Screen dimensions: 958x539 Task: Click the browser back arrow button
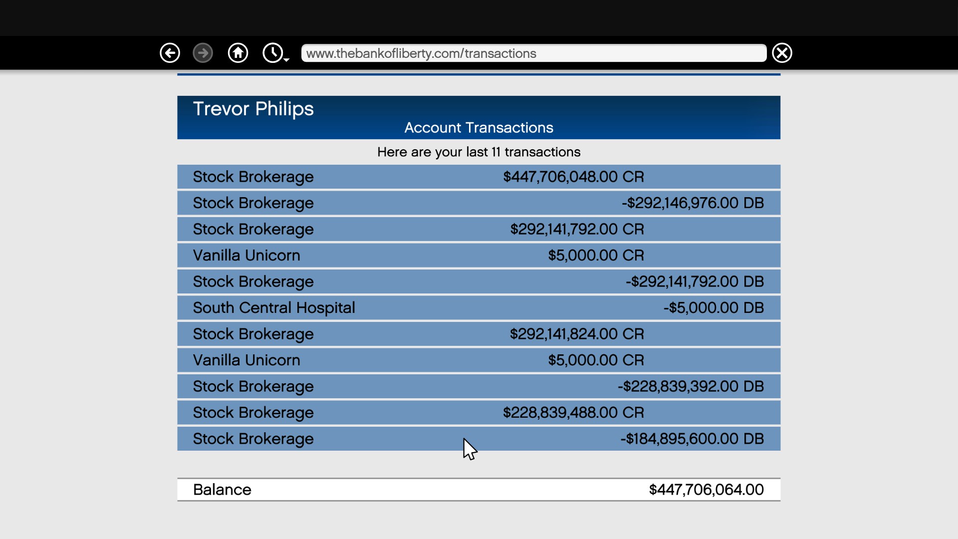click(170, 53)
